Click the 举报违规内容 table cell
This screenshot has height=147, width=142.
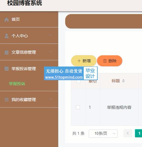point(119,107)
